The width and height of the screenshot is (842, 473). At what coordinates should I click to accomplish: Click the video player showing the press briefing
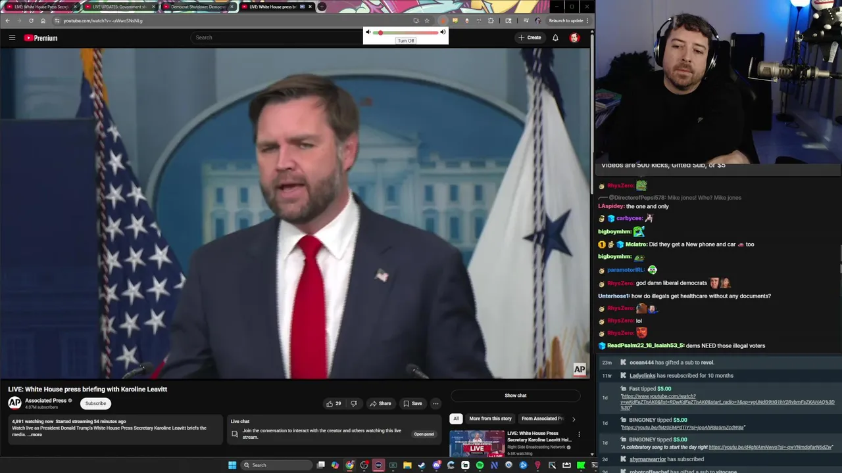295,214
